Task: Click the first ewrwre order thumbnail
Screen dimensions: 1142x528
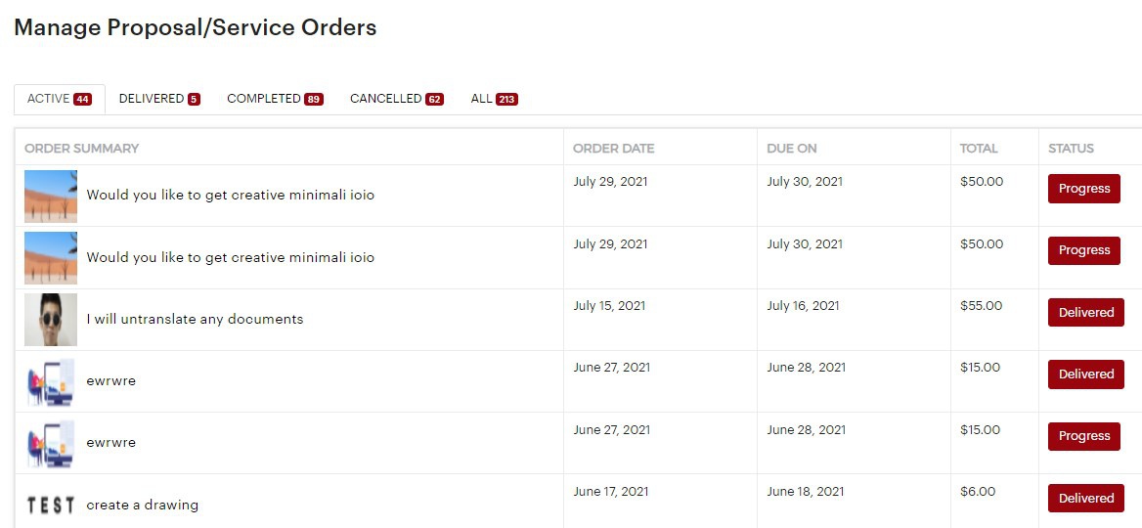Action: coord(51,381)
